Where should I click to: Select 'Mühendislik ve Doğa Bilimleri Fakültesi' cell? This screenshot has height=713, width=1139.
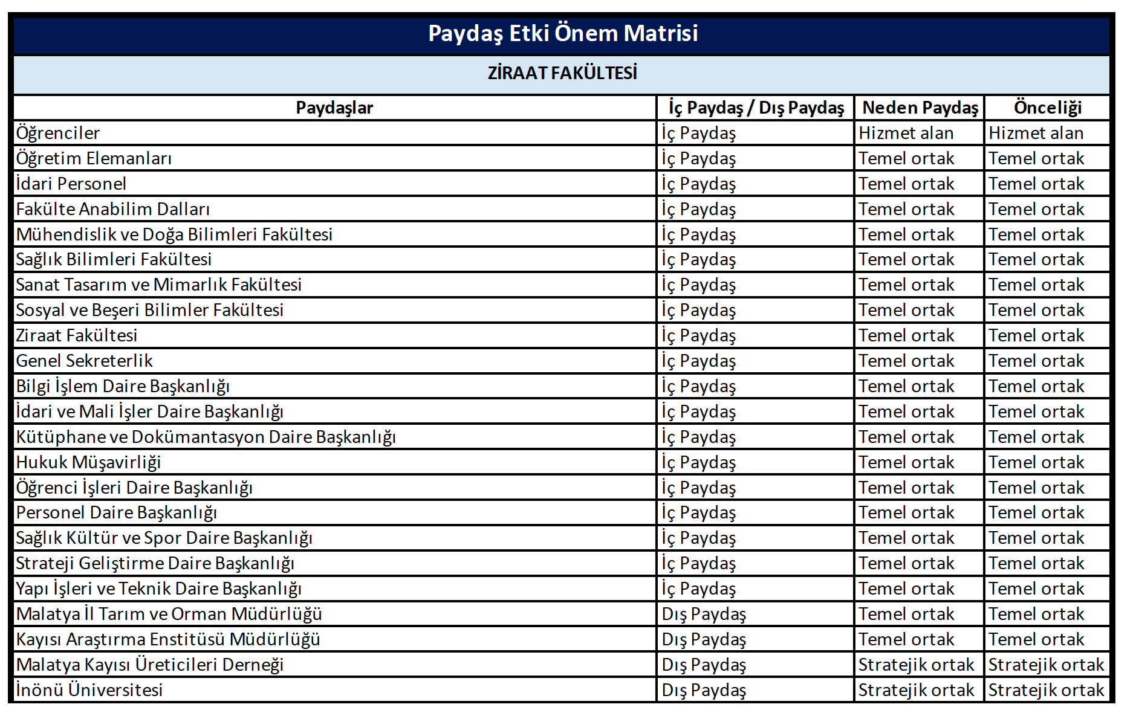174,234
